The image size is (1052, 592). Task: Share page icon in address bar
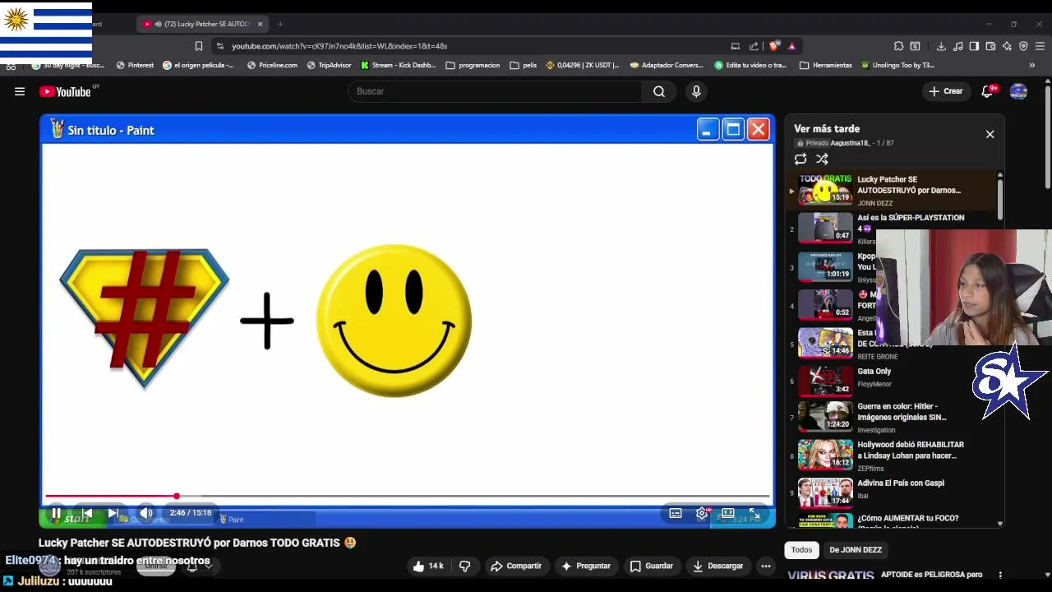[754, 46]
